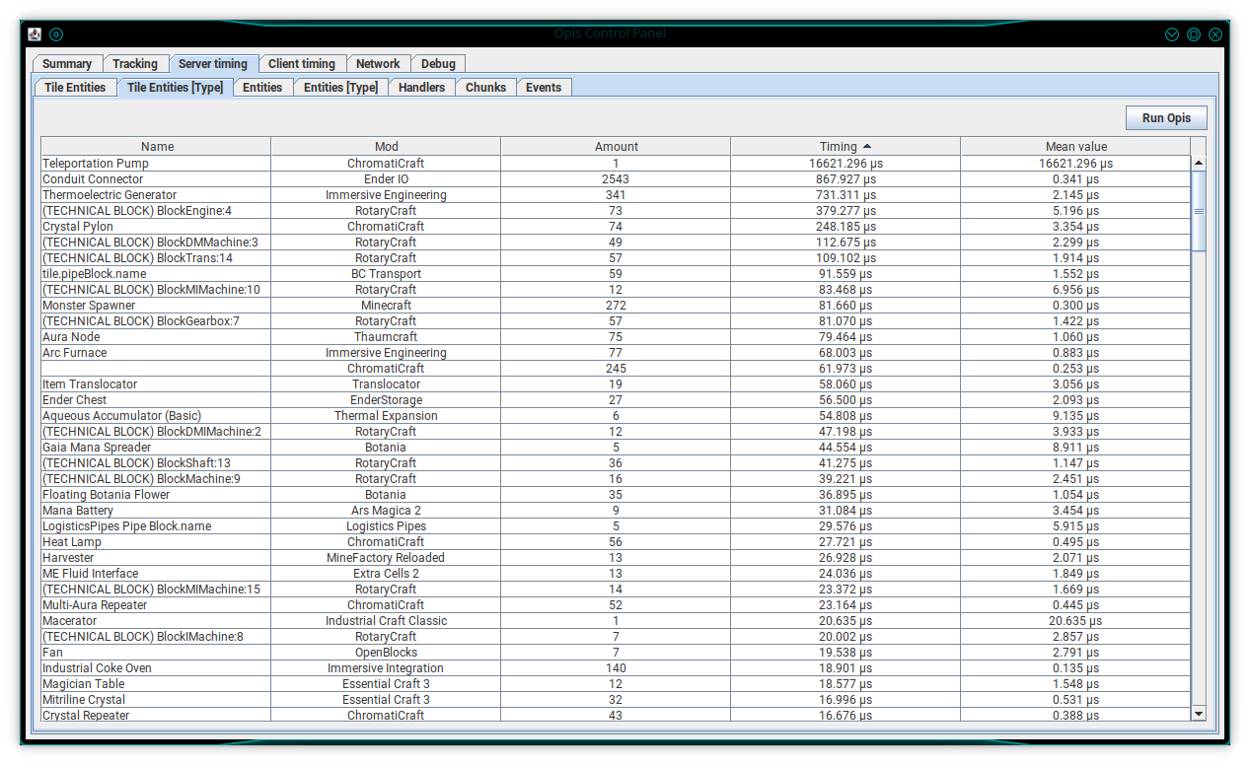The image size is (1250, 765).
Task: Close the Opis Control Panel window
Action: [1215, 34]
